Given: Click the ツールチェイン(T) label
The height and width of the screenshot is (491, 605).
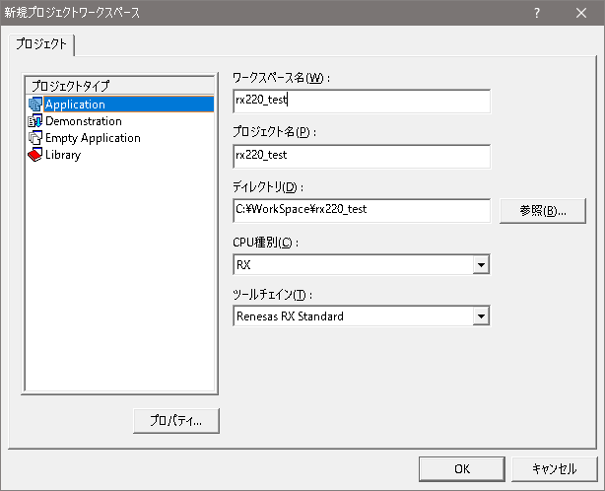Looking at the screenshot, I should coord(272,295).
